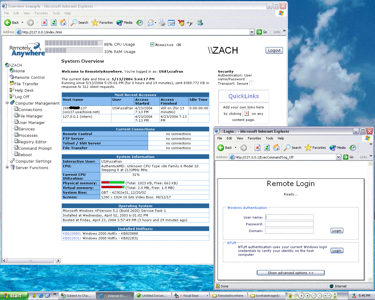The image size is (375, 300).
Task: Click the Logout button
Action: (x=274, y=50)
